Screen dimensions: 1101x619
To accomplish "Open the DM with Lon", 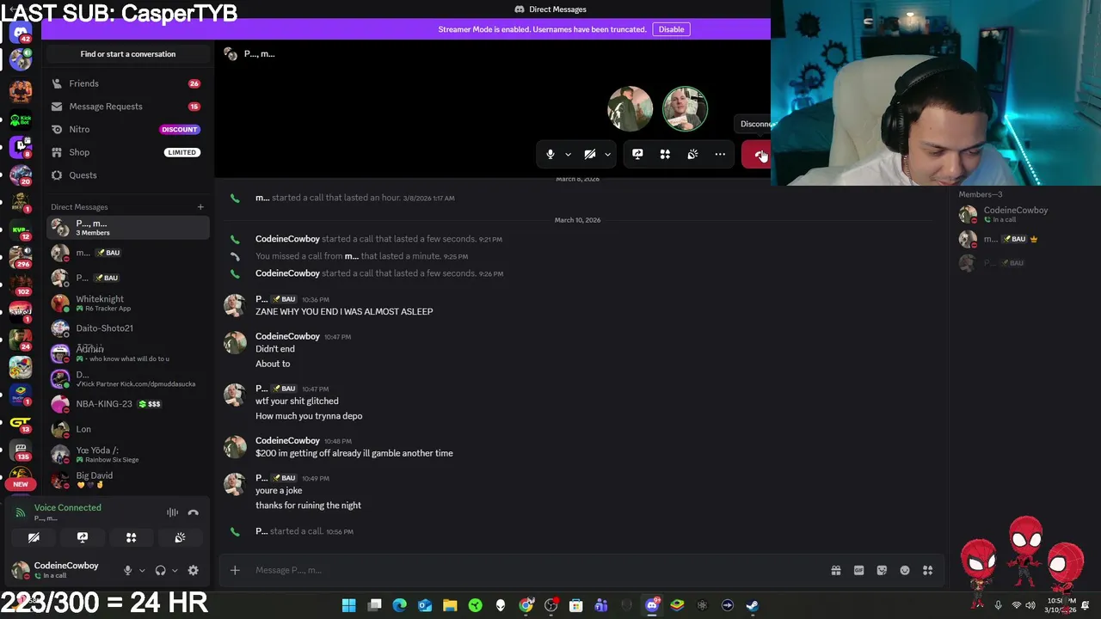I will 127,429.
